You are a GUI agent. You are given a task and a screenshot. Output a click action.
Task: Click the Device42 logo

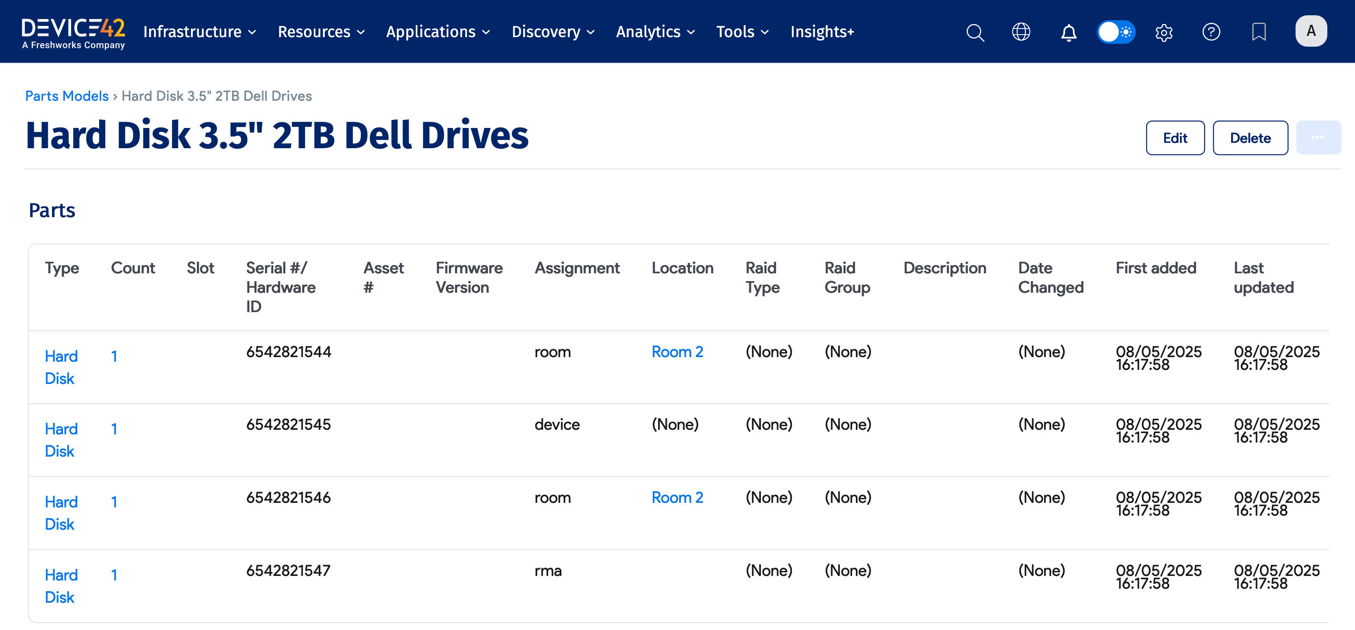click(x=73, y=33)
